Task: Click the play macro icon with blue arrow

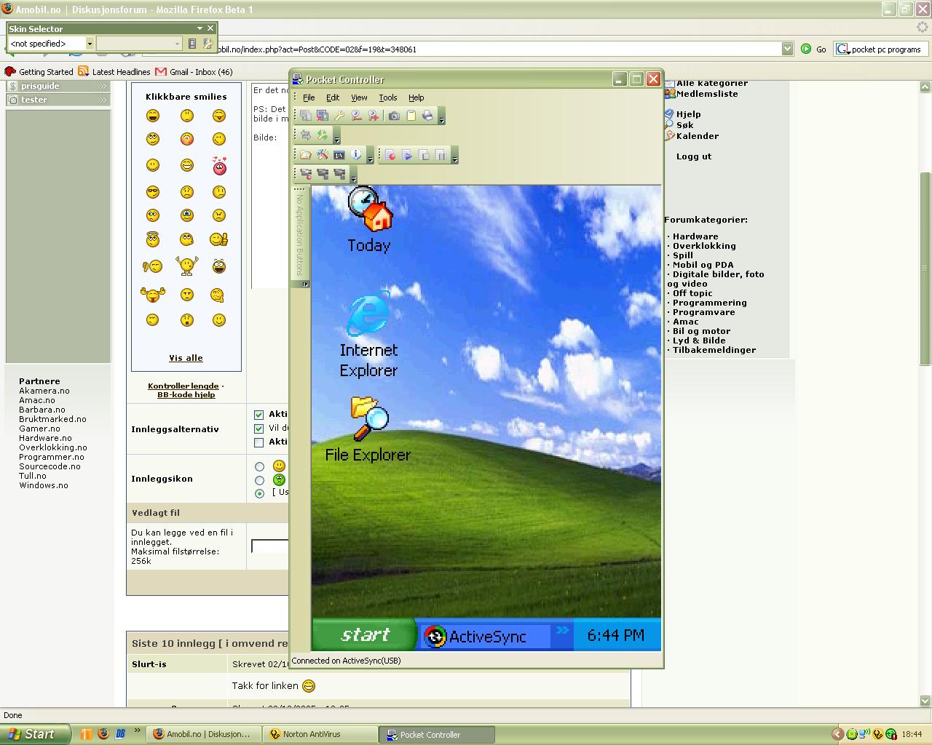Action: (x=407, y=154)
